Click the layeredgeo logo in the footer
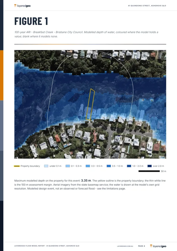Image resolution: width=177 pixels, height=251 pixels. tap(158, 246)
